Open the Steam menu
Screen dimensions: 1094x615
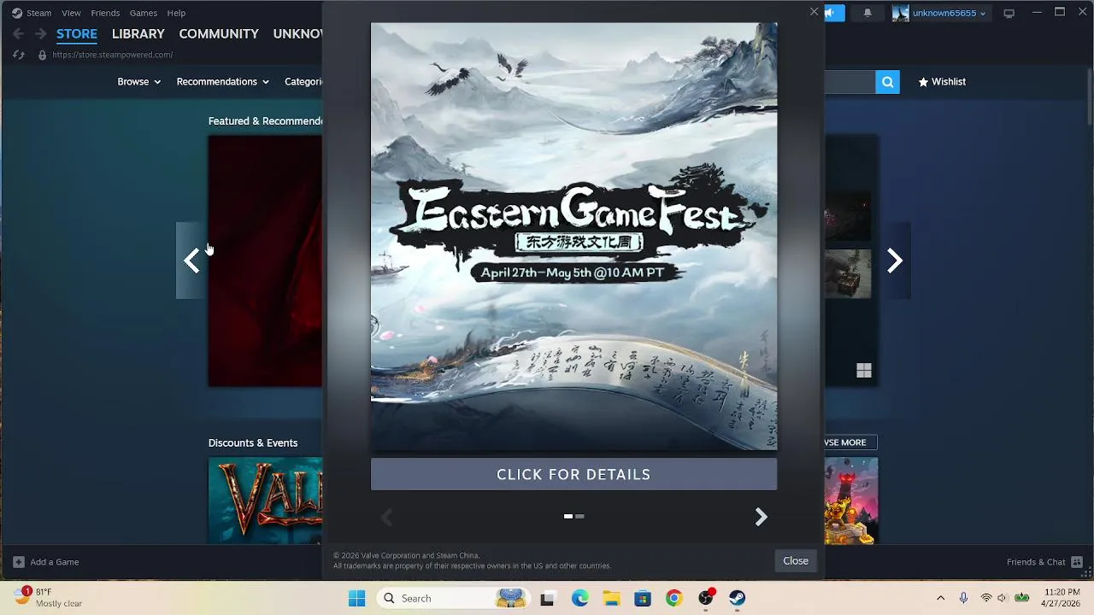pos(38,13)
